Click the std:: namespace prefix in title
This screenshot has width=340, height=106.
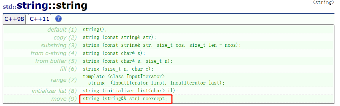tap(10, 7)
